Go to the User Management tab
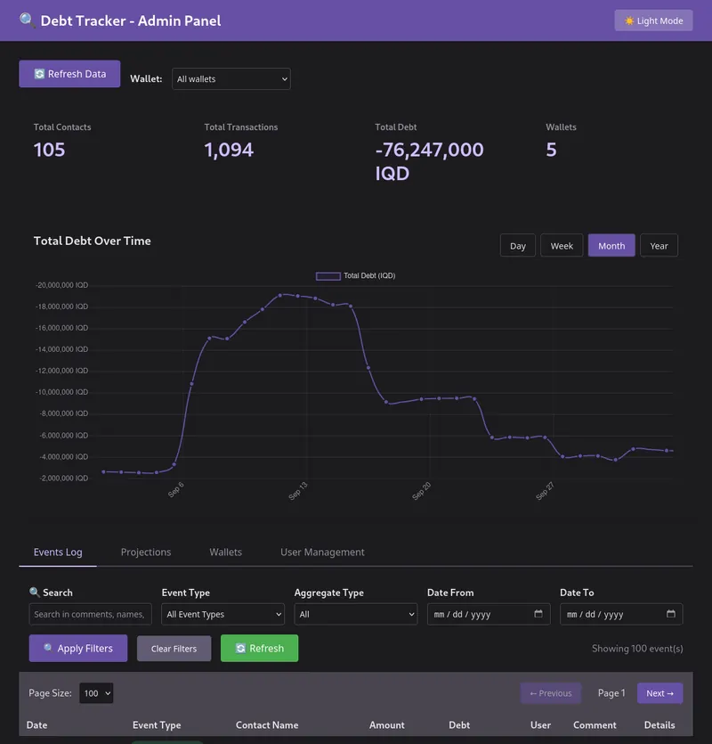 tap(322, 552)
